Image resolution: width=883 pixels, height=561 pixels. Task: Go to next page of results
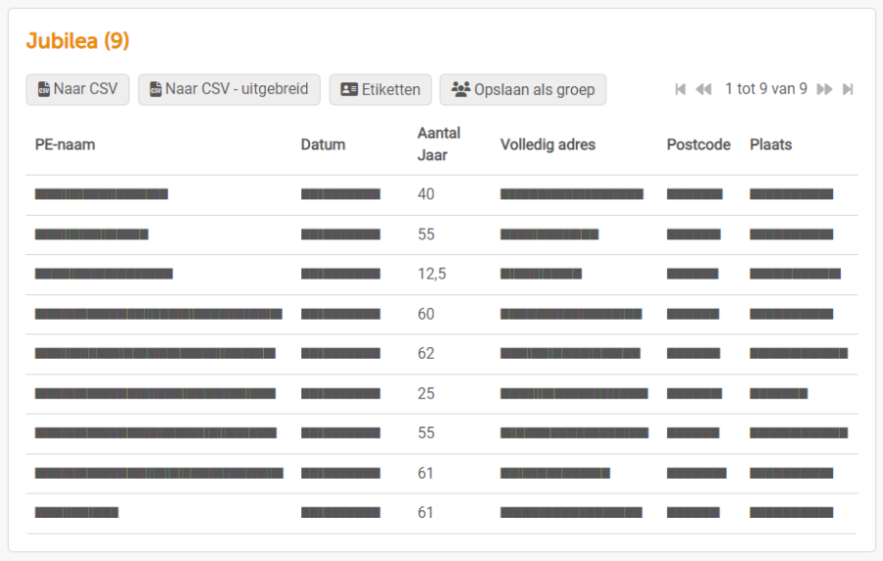pyautogui.click(x=824, y=89)
